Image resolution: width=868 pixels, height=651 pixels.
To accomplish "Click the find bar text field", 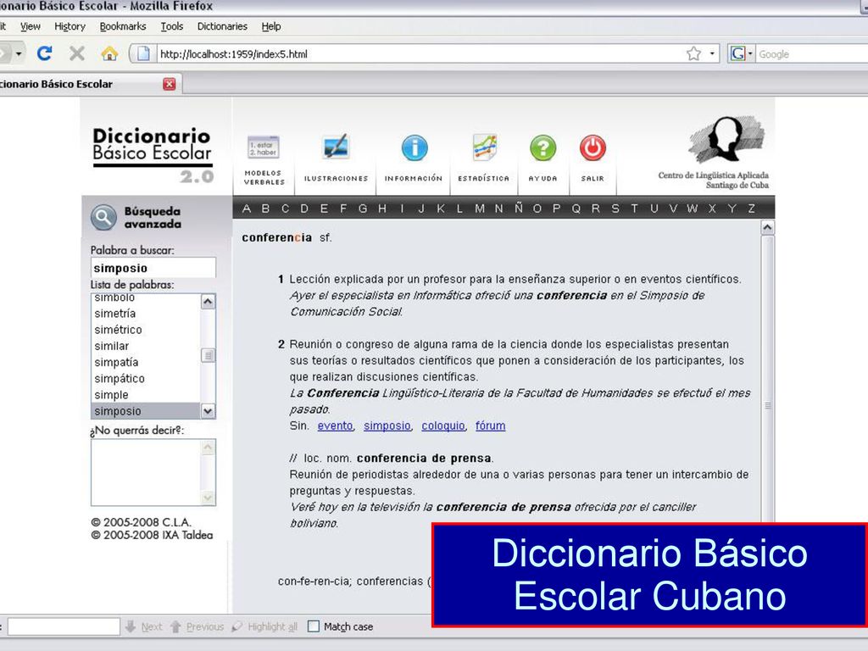I will (x=64, y=626).
